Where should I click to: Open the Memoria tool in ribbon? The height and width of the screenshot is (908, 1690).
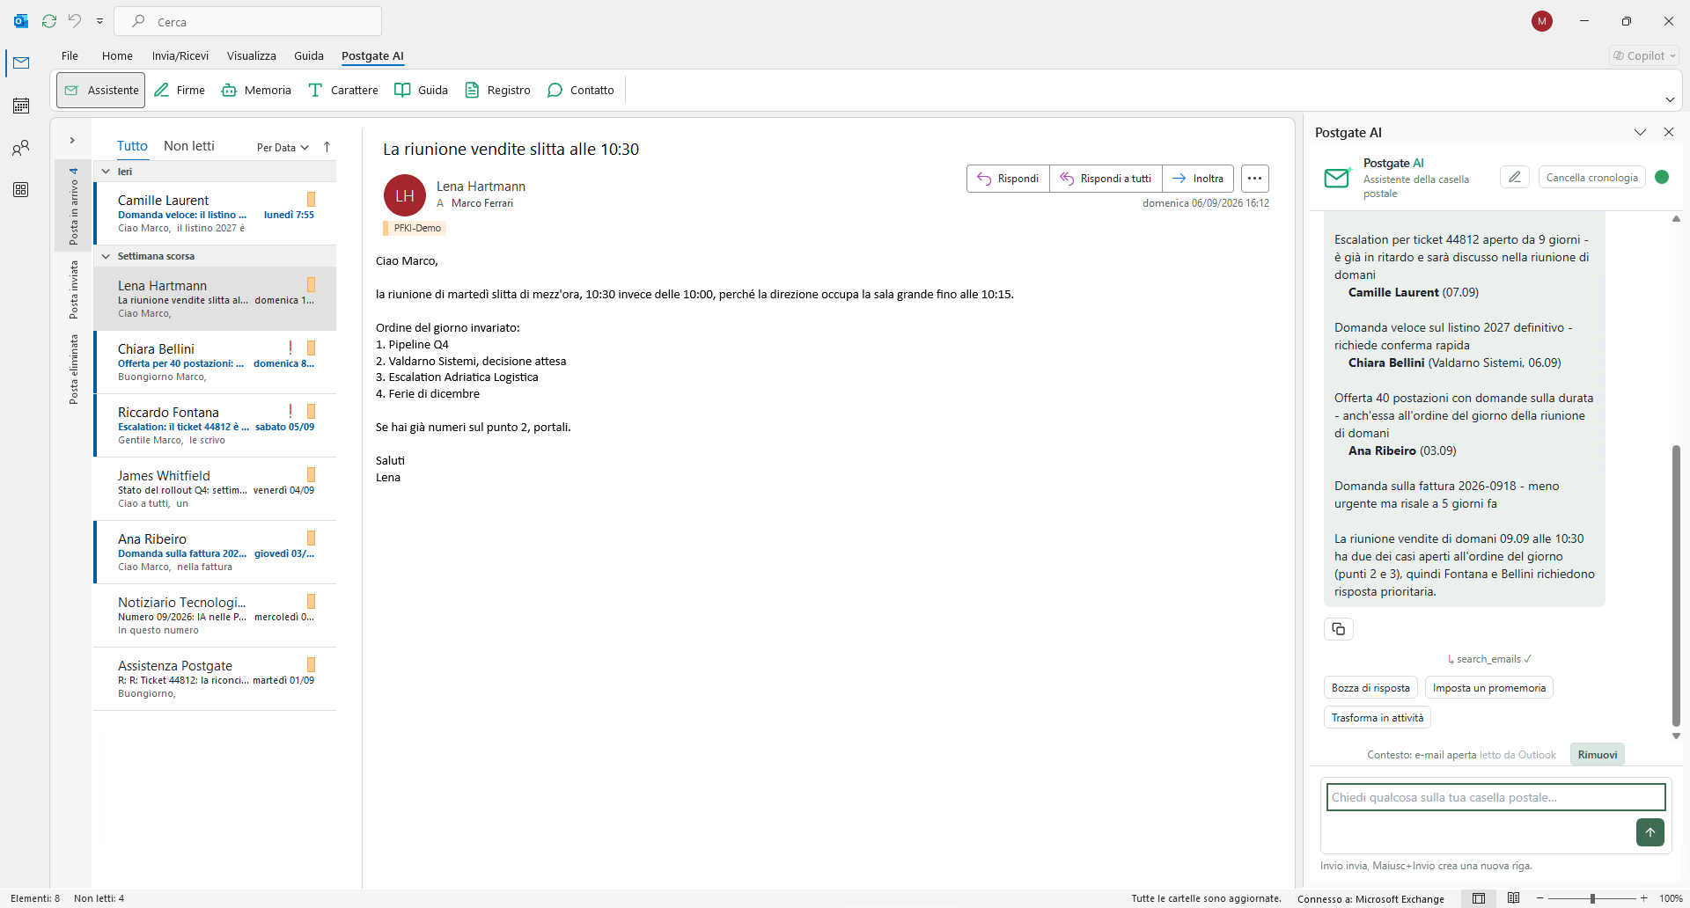pyautogui.click(x=256, y=90)
